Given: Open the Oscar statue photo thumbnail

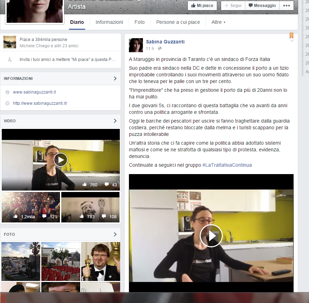Looking at the screenshot, I should coord(101,261).
